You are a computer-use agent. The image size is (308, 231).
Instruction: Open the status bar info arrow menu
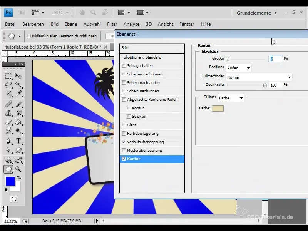pos(97,221)
